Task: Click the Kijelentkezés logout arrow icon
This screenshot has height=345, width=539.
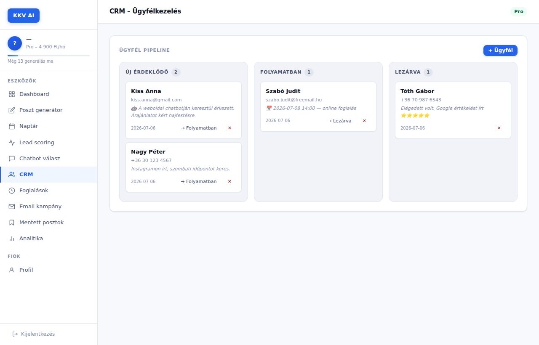Action: coord(15,334)
